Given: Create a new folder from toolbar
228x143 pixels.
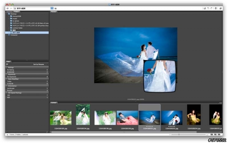Looking at the screenshot, I should 205,9.
